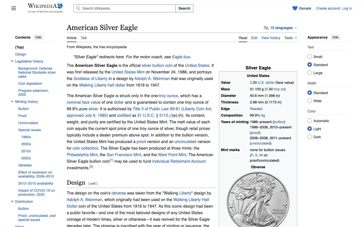Select Standard text size
This screenshot has height=227, width=364.
click(x=310, y=65)
